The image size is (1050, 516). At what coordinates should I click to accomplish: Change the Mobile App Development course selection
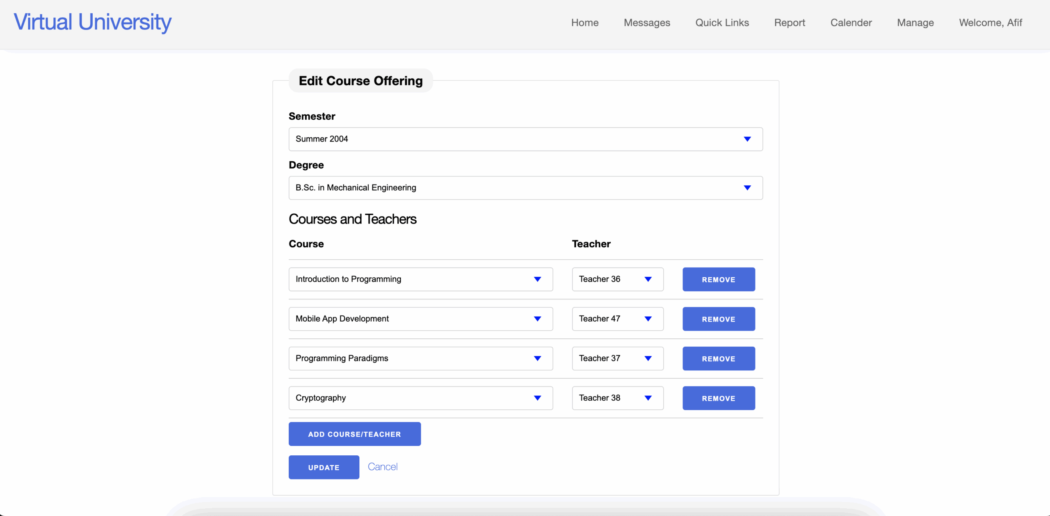click(420, 319)
